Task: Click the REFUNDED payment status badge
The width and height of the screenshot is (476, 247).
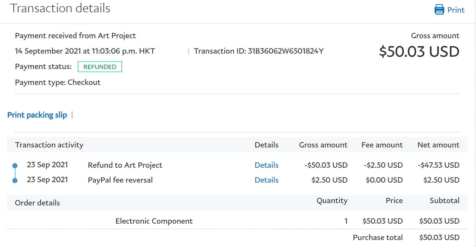Action: coord(100,67)
